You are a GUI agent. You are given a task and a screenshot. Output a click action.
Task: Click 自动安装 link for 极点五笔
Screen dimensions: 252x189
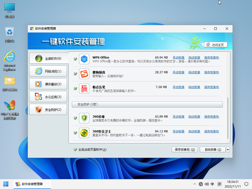194,87
